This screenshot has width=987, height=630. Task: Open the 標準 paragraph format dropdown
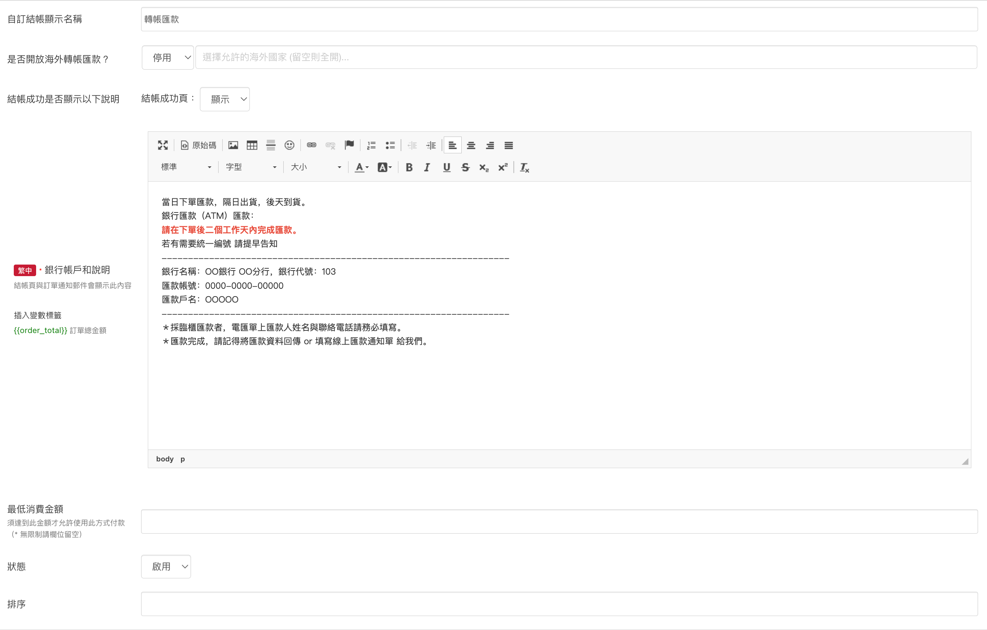coord(186,167)
